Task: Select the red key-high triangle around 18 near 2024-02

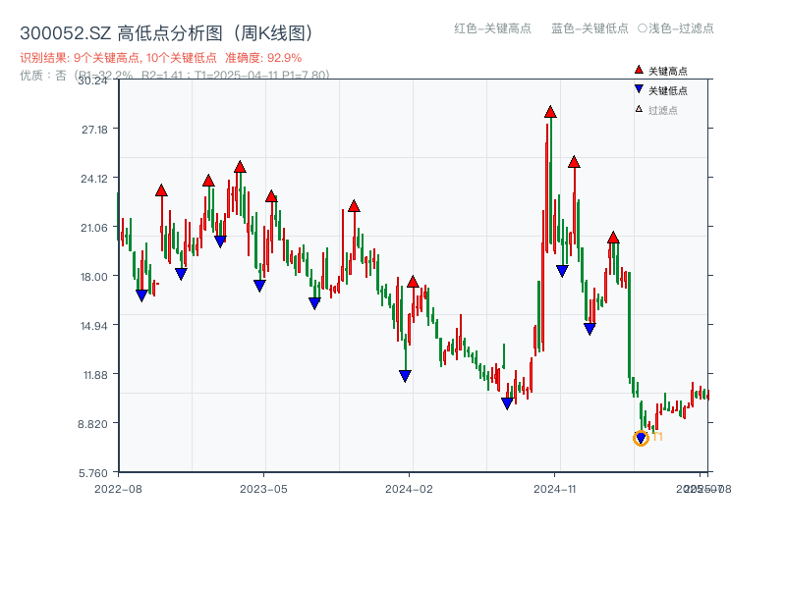Action: click(x=411, y=282)
